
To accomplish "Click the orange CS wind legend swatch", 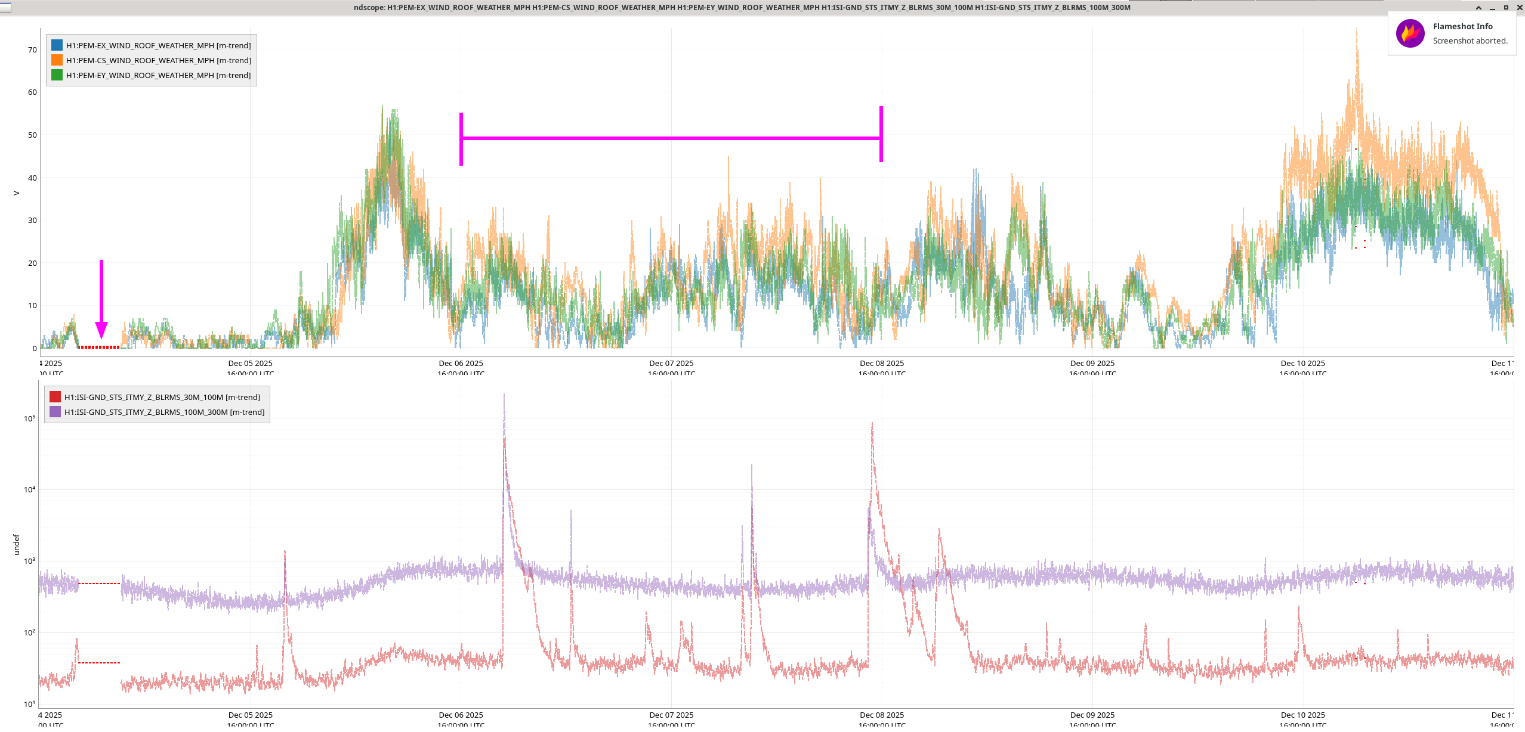I will [x=57, y=60].
